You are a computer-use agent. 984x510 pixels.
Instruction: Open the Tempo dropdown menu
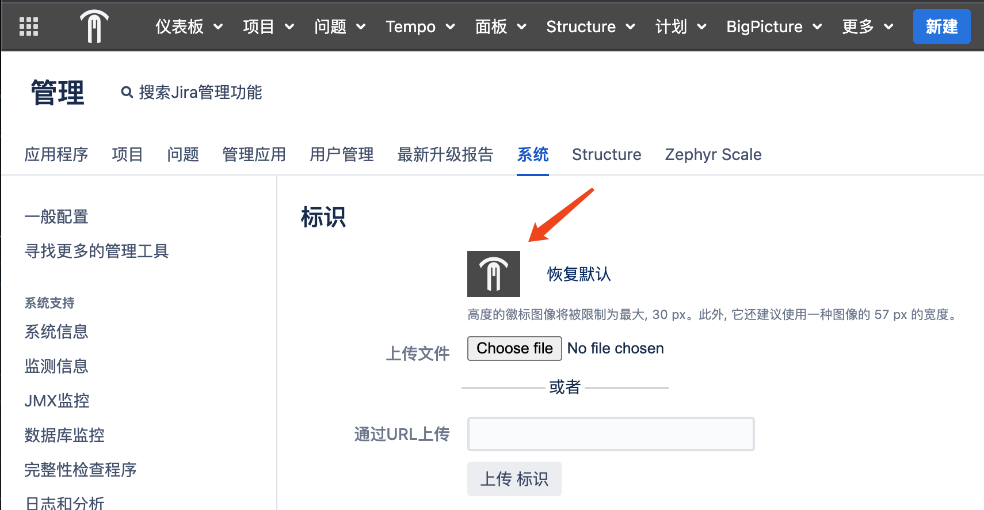[421, 26]
